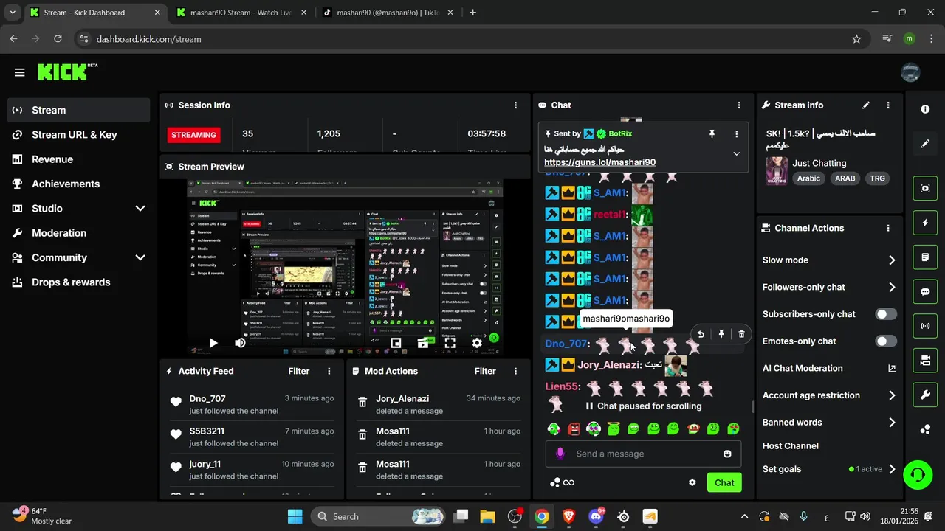Screen dimensions: 945x531
Task: Select Stream in sidebar
Action: [79, 110]
